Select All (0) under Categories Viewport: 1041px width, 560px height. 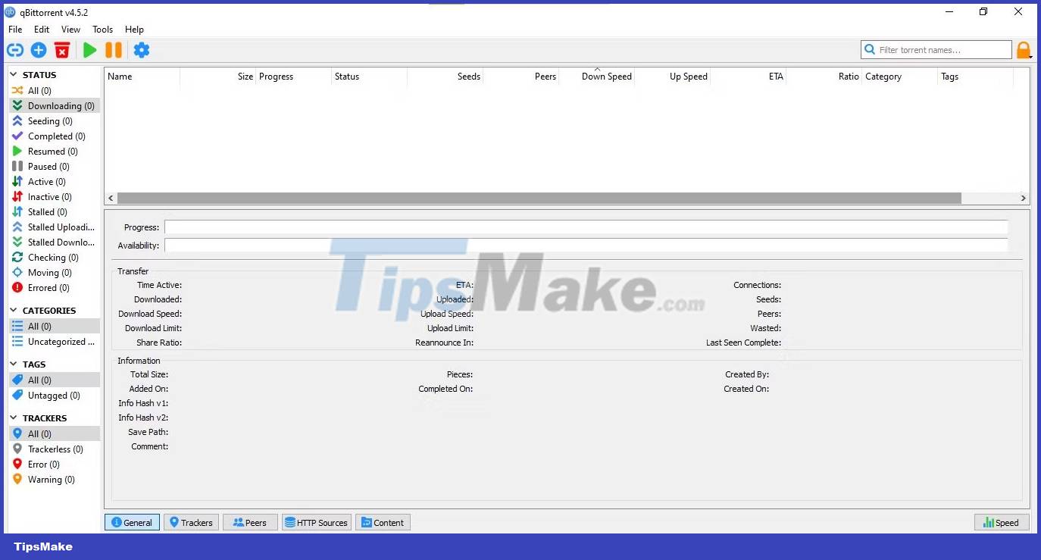click(54, 326)
